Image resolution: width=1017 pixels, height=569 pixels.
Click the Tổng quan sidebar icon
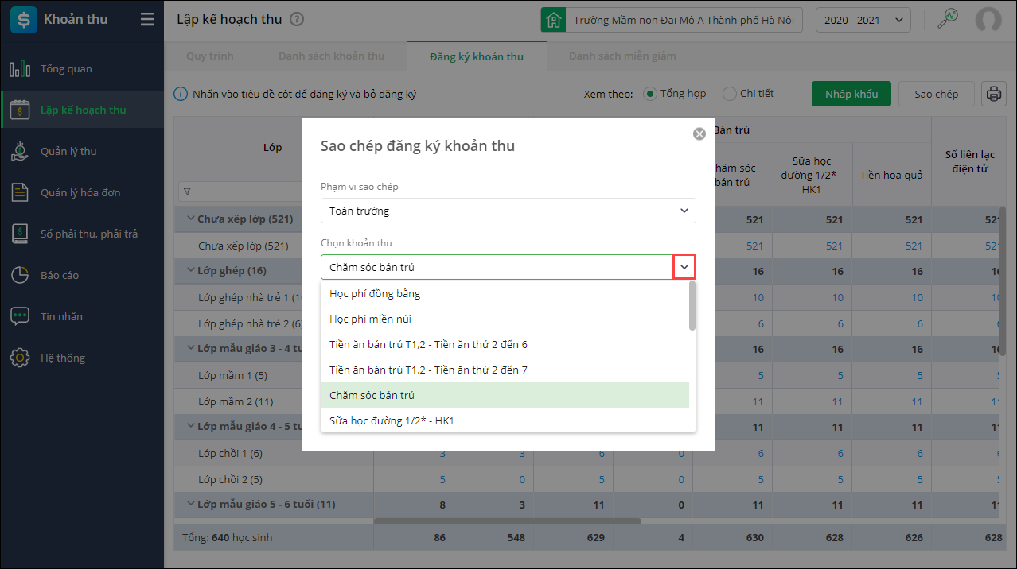pos(20,69)
